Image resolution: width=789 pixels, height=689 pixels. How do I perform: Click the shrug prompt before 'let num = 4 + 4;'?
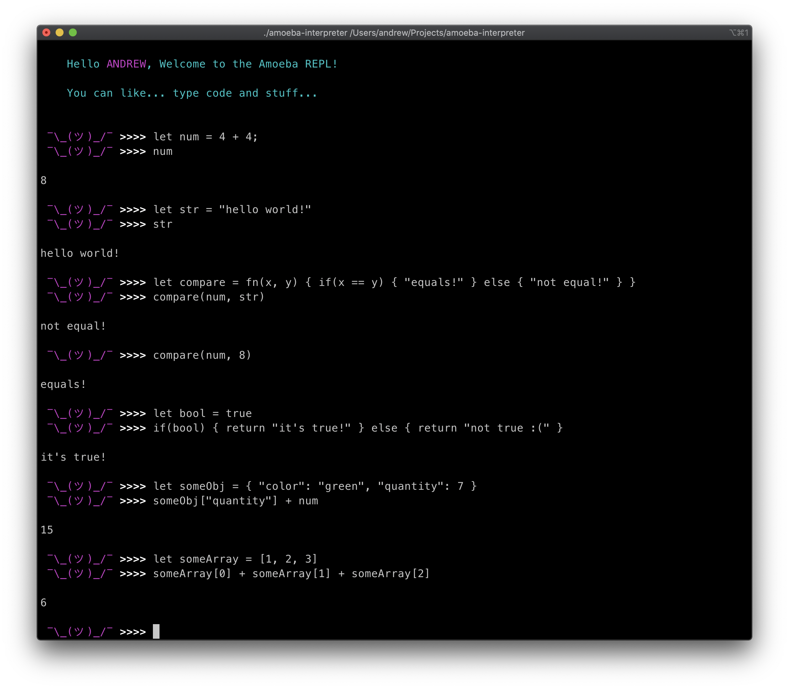pyautogui.click(x=80, y=137)
